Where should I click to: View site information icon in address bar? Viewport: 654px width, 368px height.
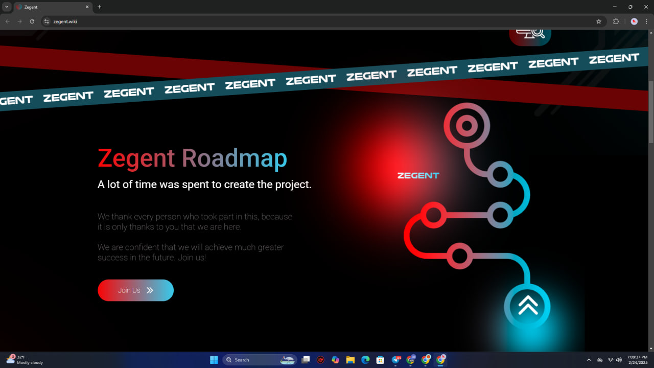coord(46,21)
